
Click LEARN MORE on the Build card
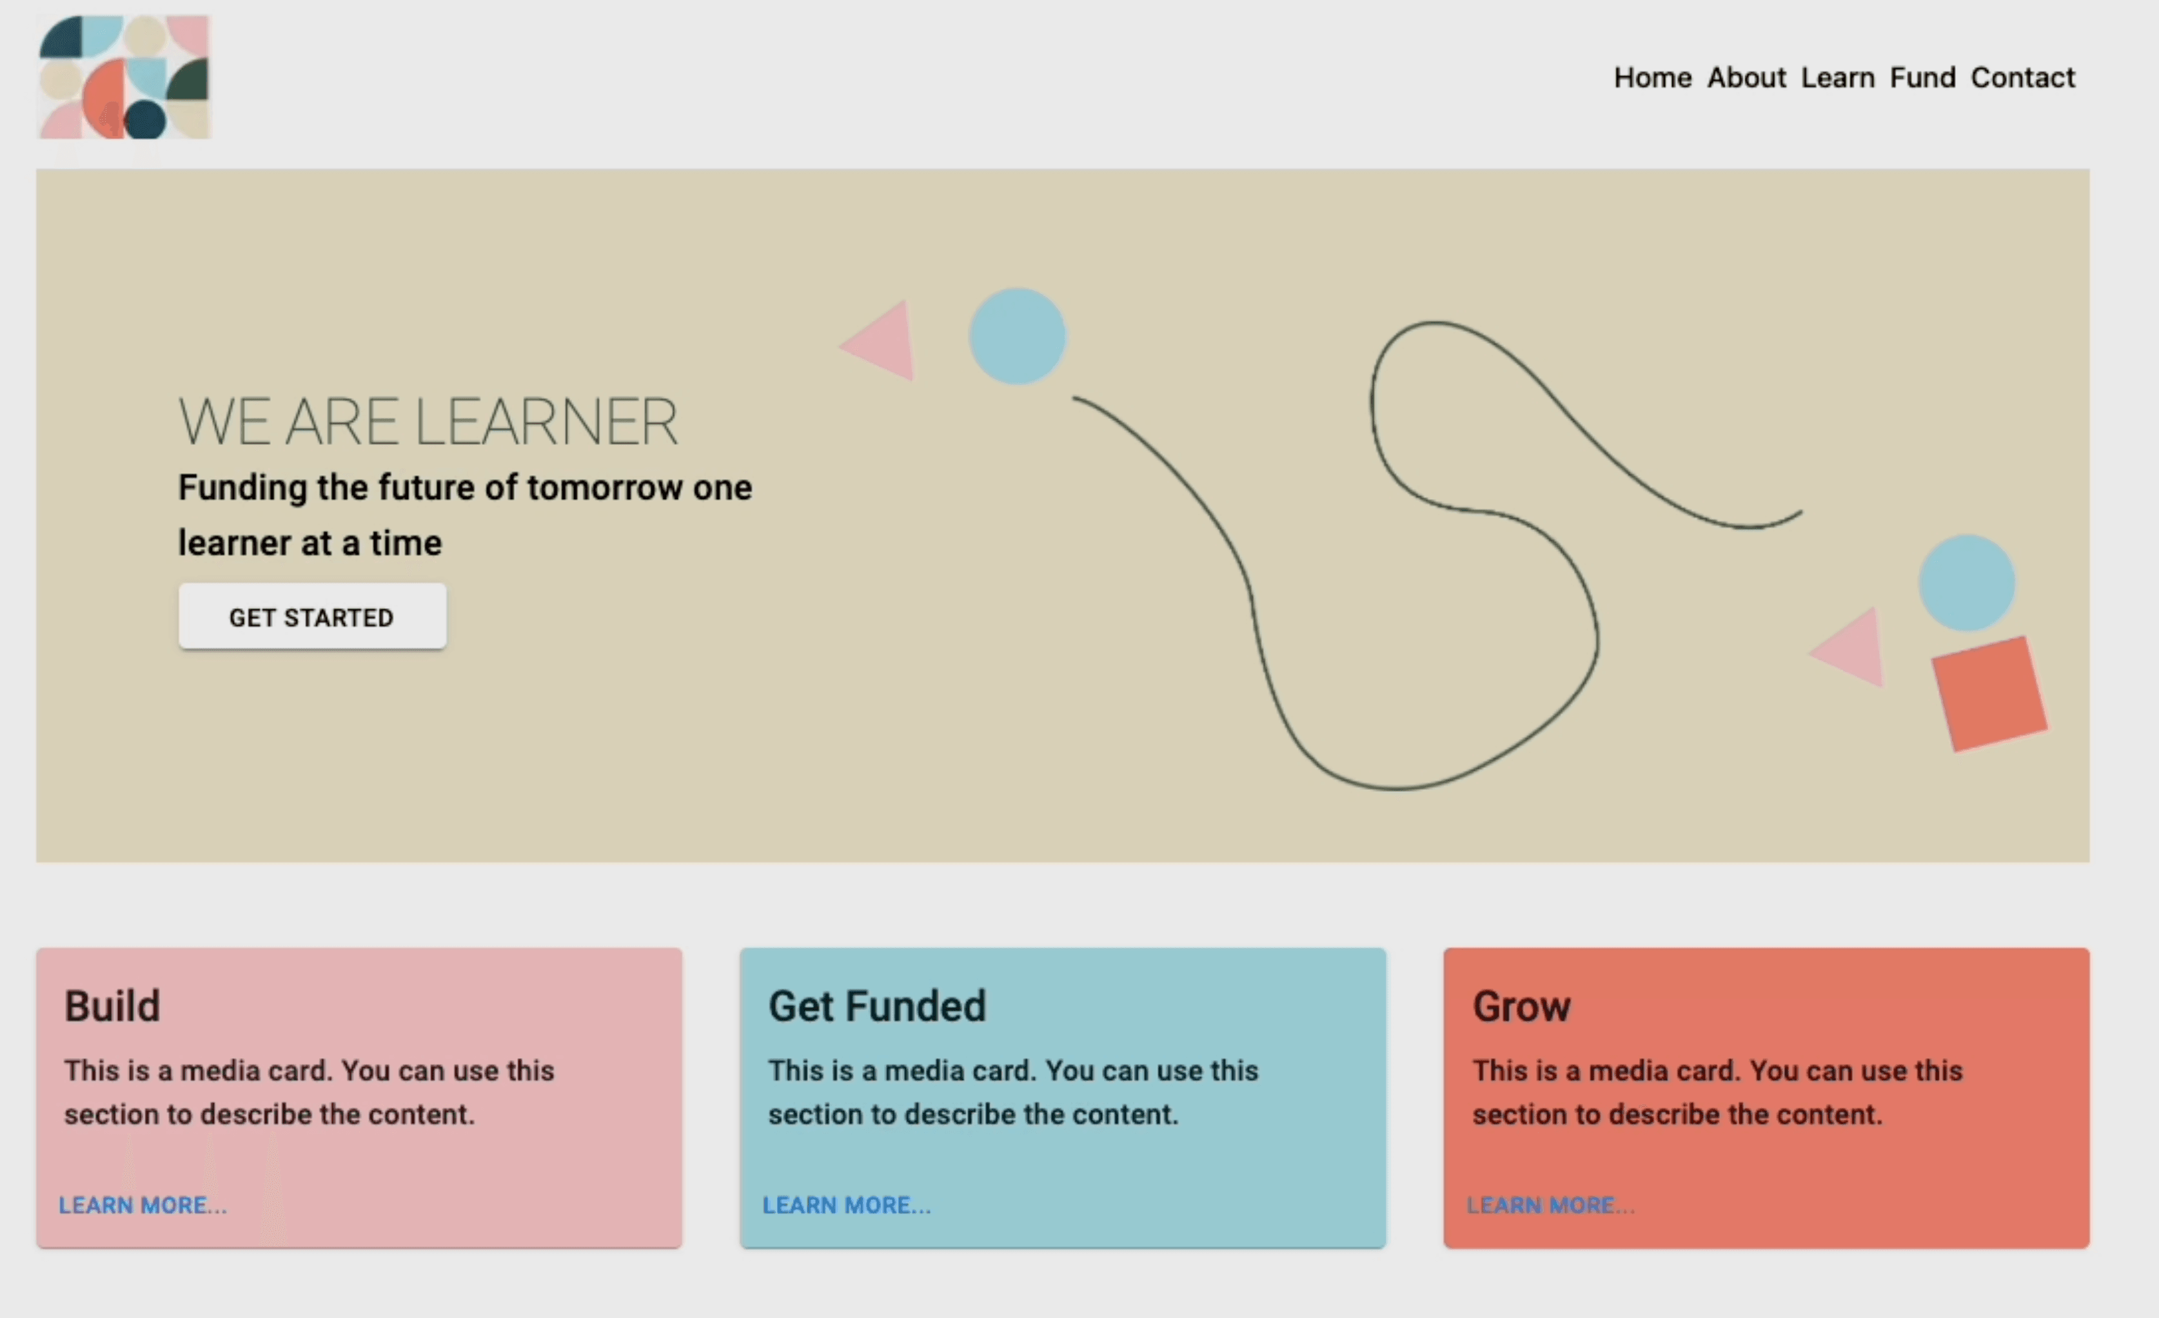[x=144, y=1205]
